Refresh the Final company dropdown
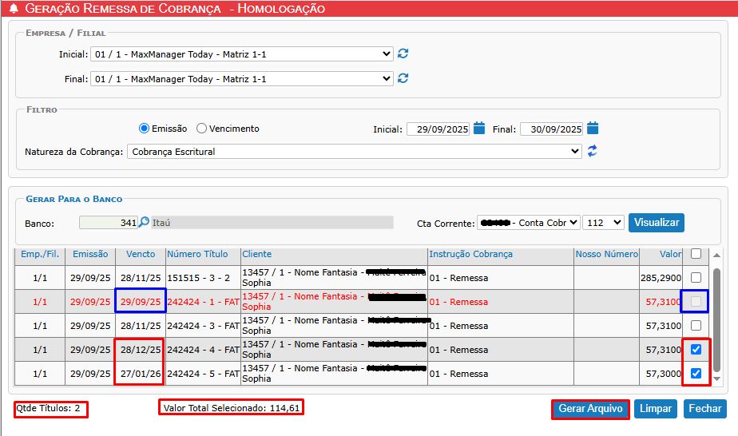The height and width of the screenshot is (436, 738). tap(403, 78)
